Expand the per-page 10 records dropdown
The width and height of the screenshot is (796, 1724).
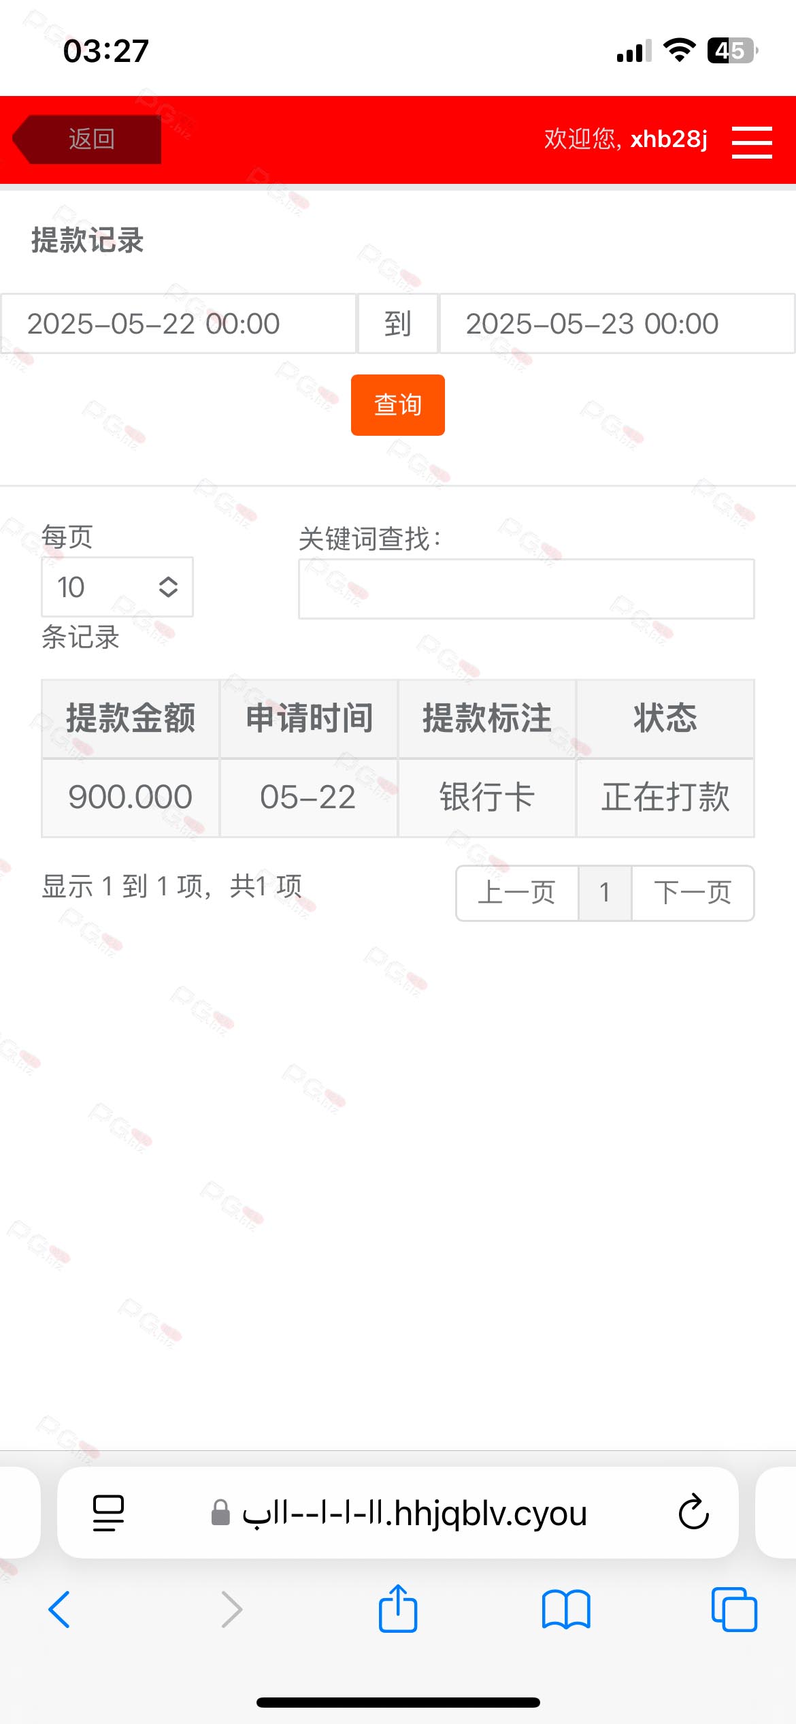(x=117, y=587)
